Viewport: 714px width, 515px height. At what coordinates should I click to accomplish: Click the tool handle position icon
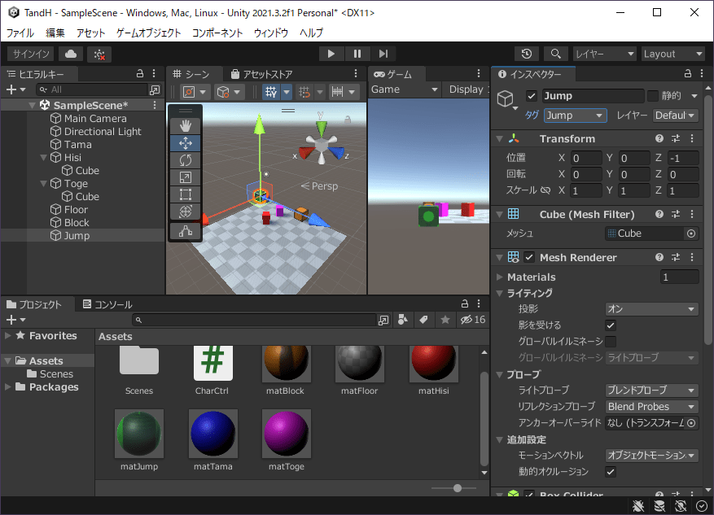189,92
